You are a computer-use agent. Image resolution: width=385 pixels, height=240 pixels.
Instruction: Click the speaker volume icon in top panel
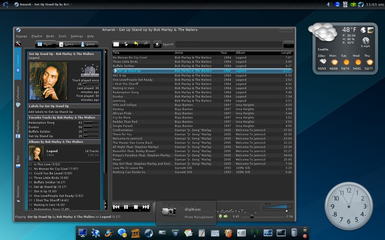[330, 4]
